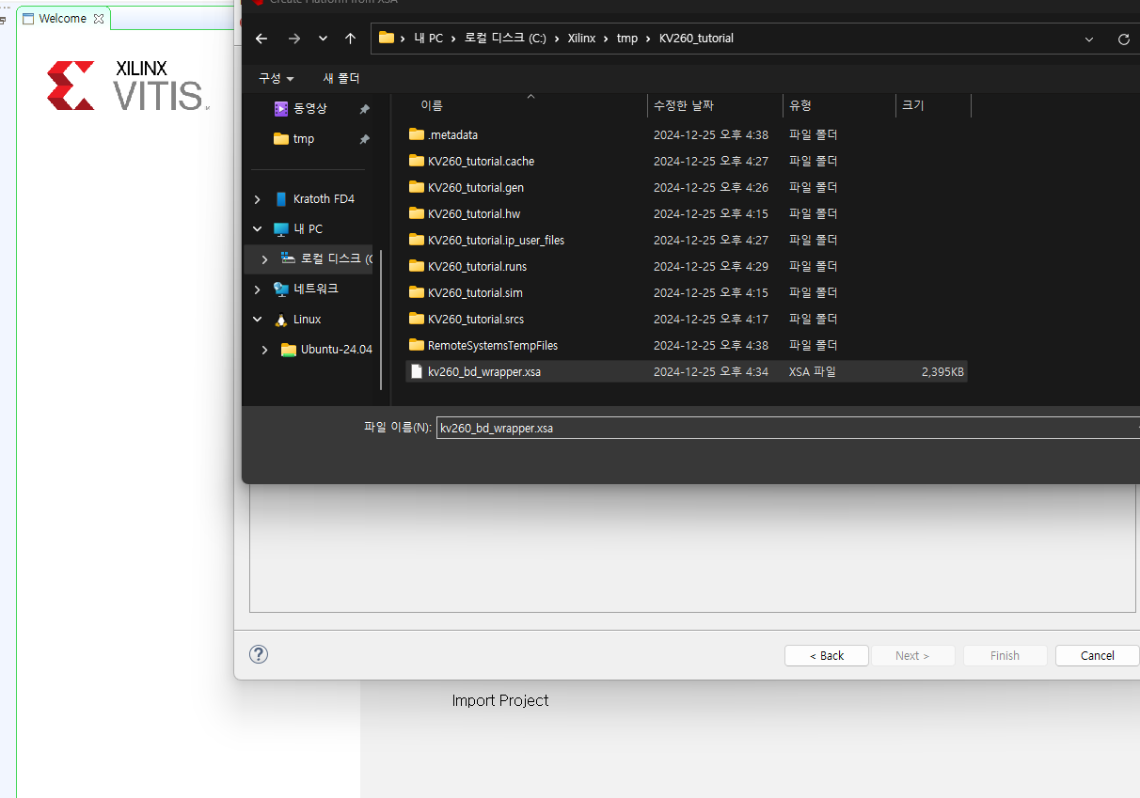Collapse the Linux tree node

pyautogui.click(x=258, y=320)
